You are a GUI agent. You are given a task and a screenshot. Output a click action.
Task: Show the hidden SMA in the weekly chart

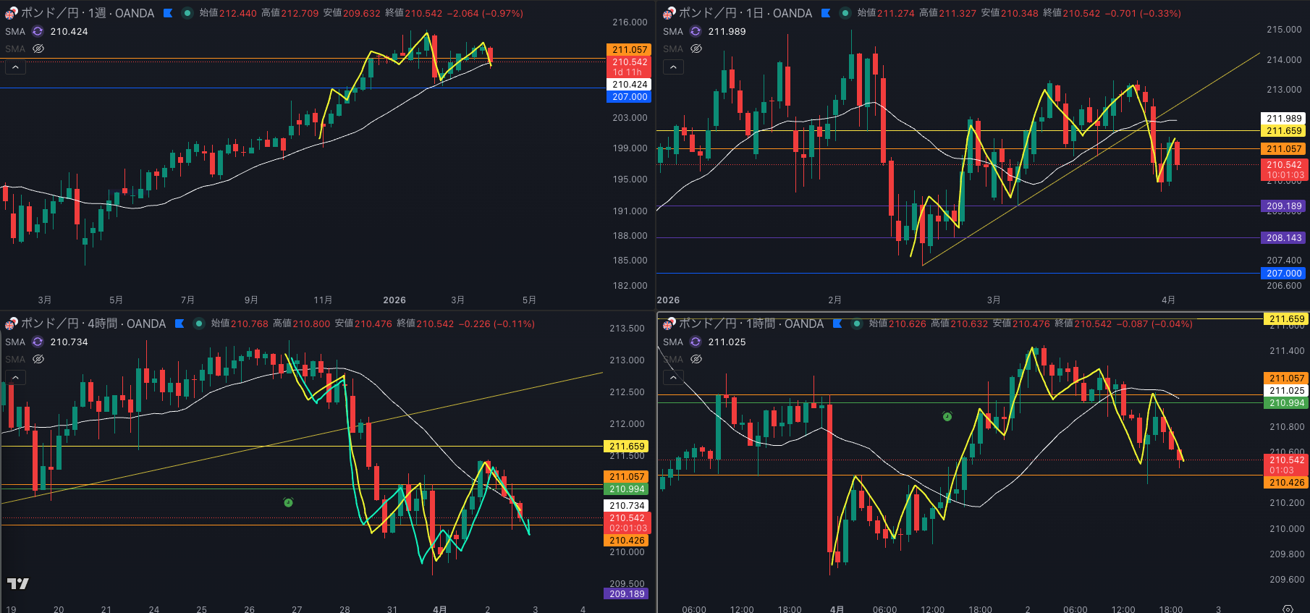point(38,48)
